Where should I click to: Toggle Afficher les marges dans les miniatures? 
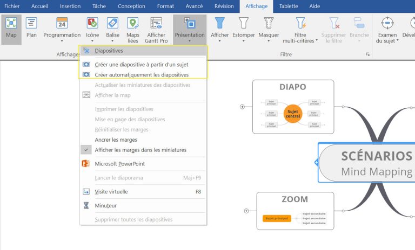pyautogui.click(x=140, y=150)
